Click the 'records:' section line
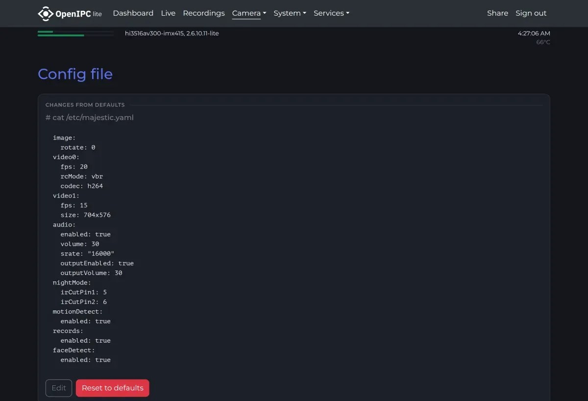The height and width of the screenshot is (401, 588). [x=68, y=331]
